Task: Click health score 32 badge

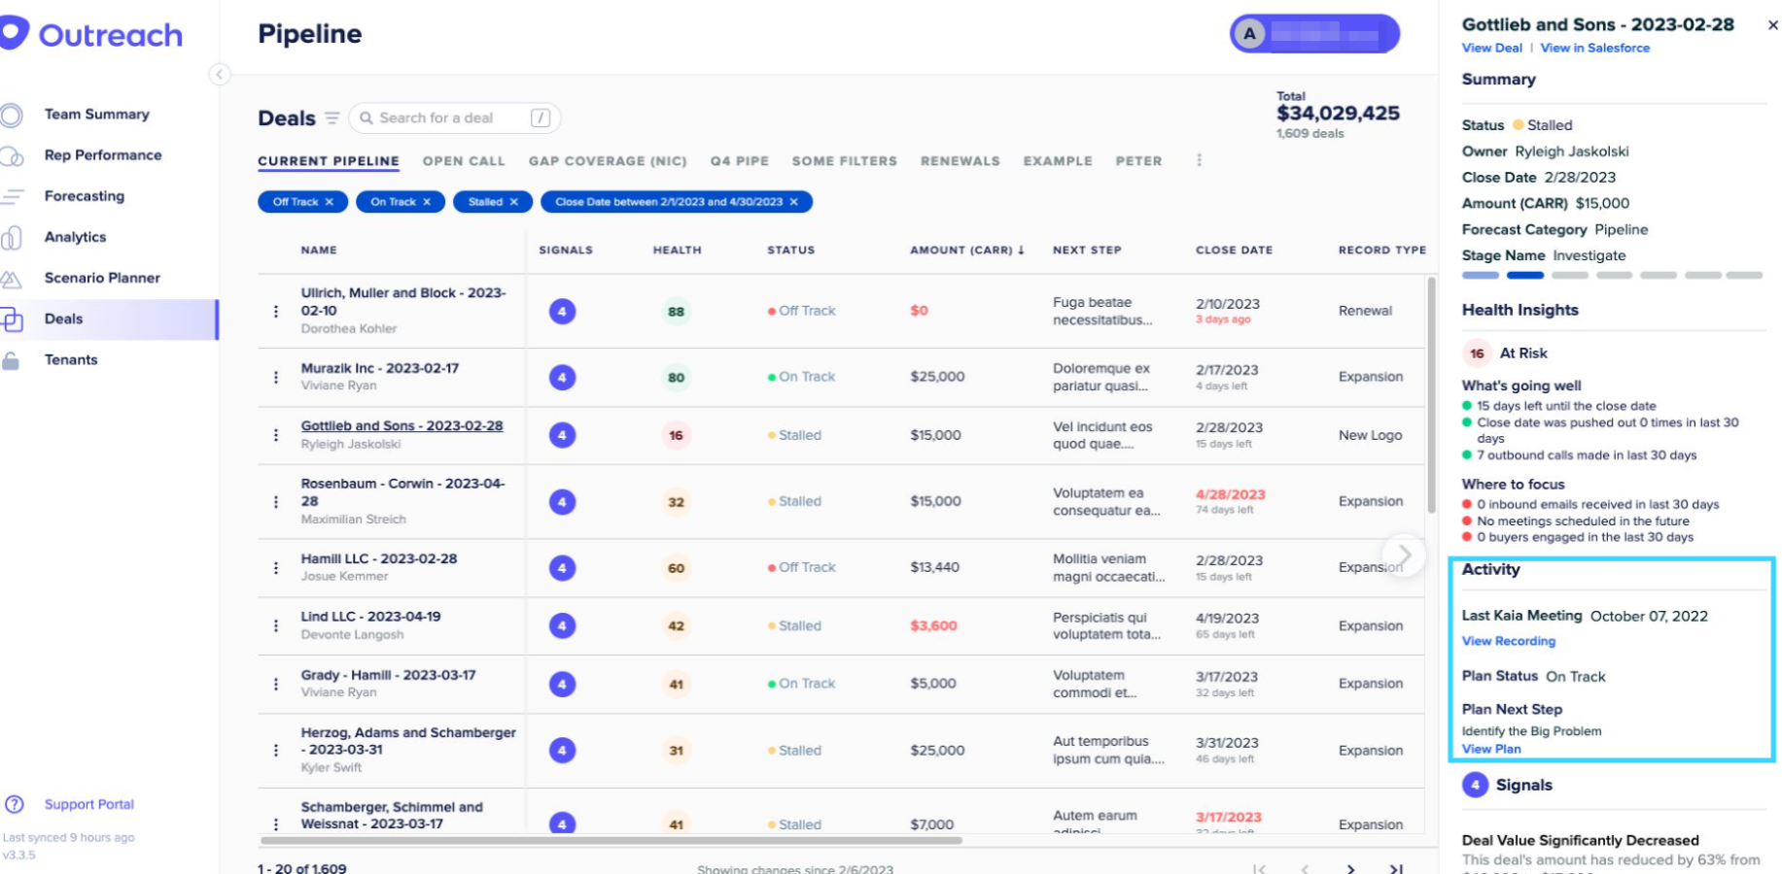Action: (676, 502)
